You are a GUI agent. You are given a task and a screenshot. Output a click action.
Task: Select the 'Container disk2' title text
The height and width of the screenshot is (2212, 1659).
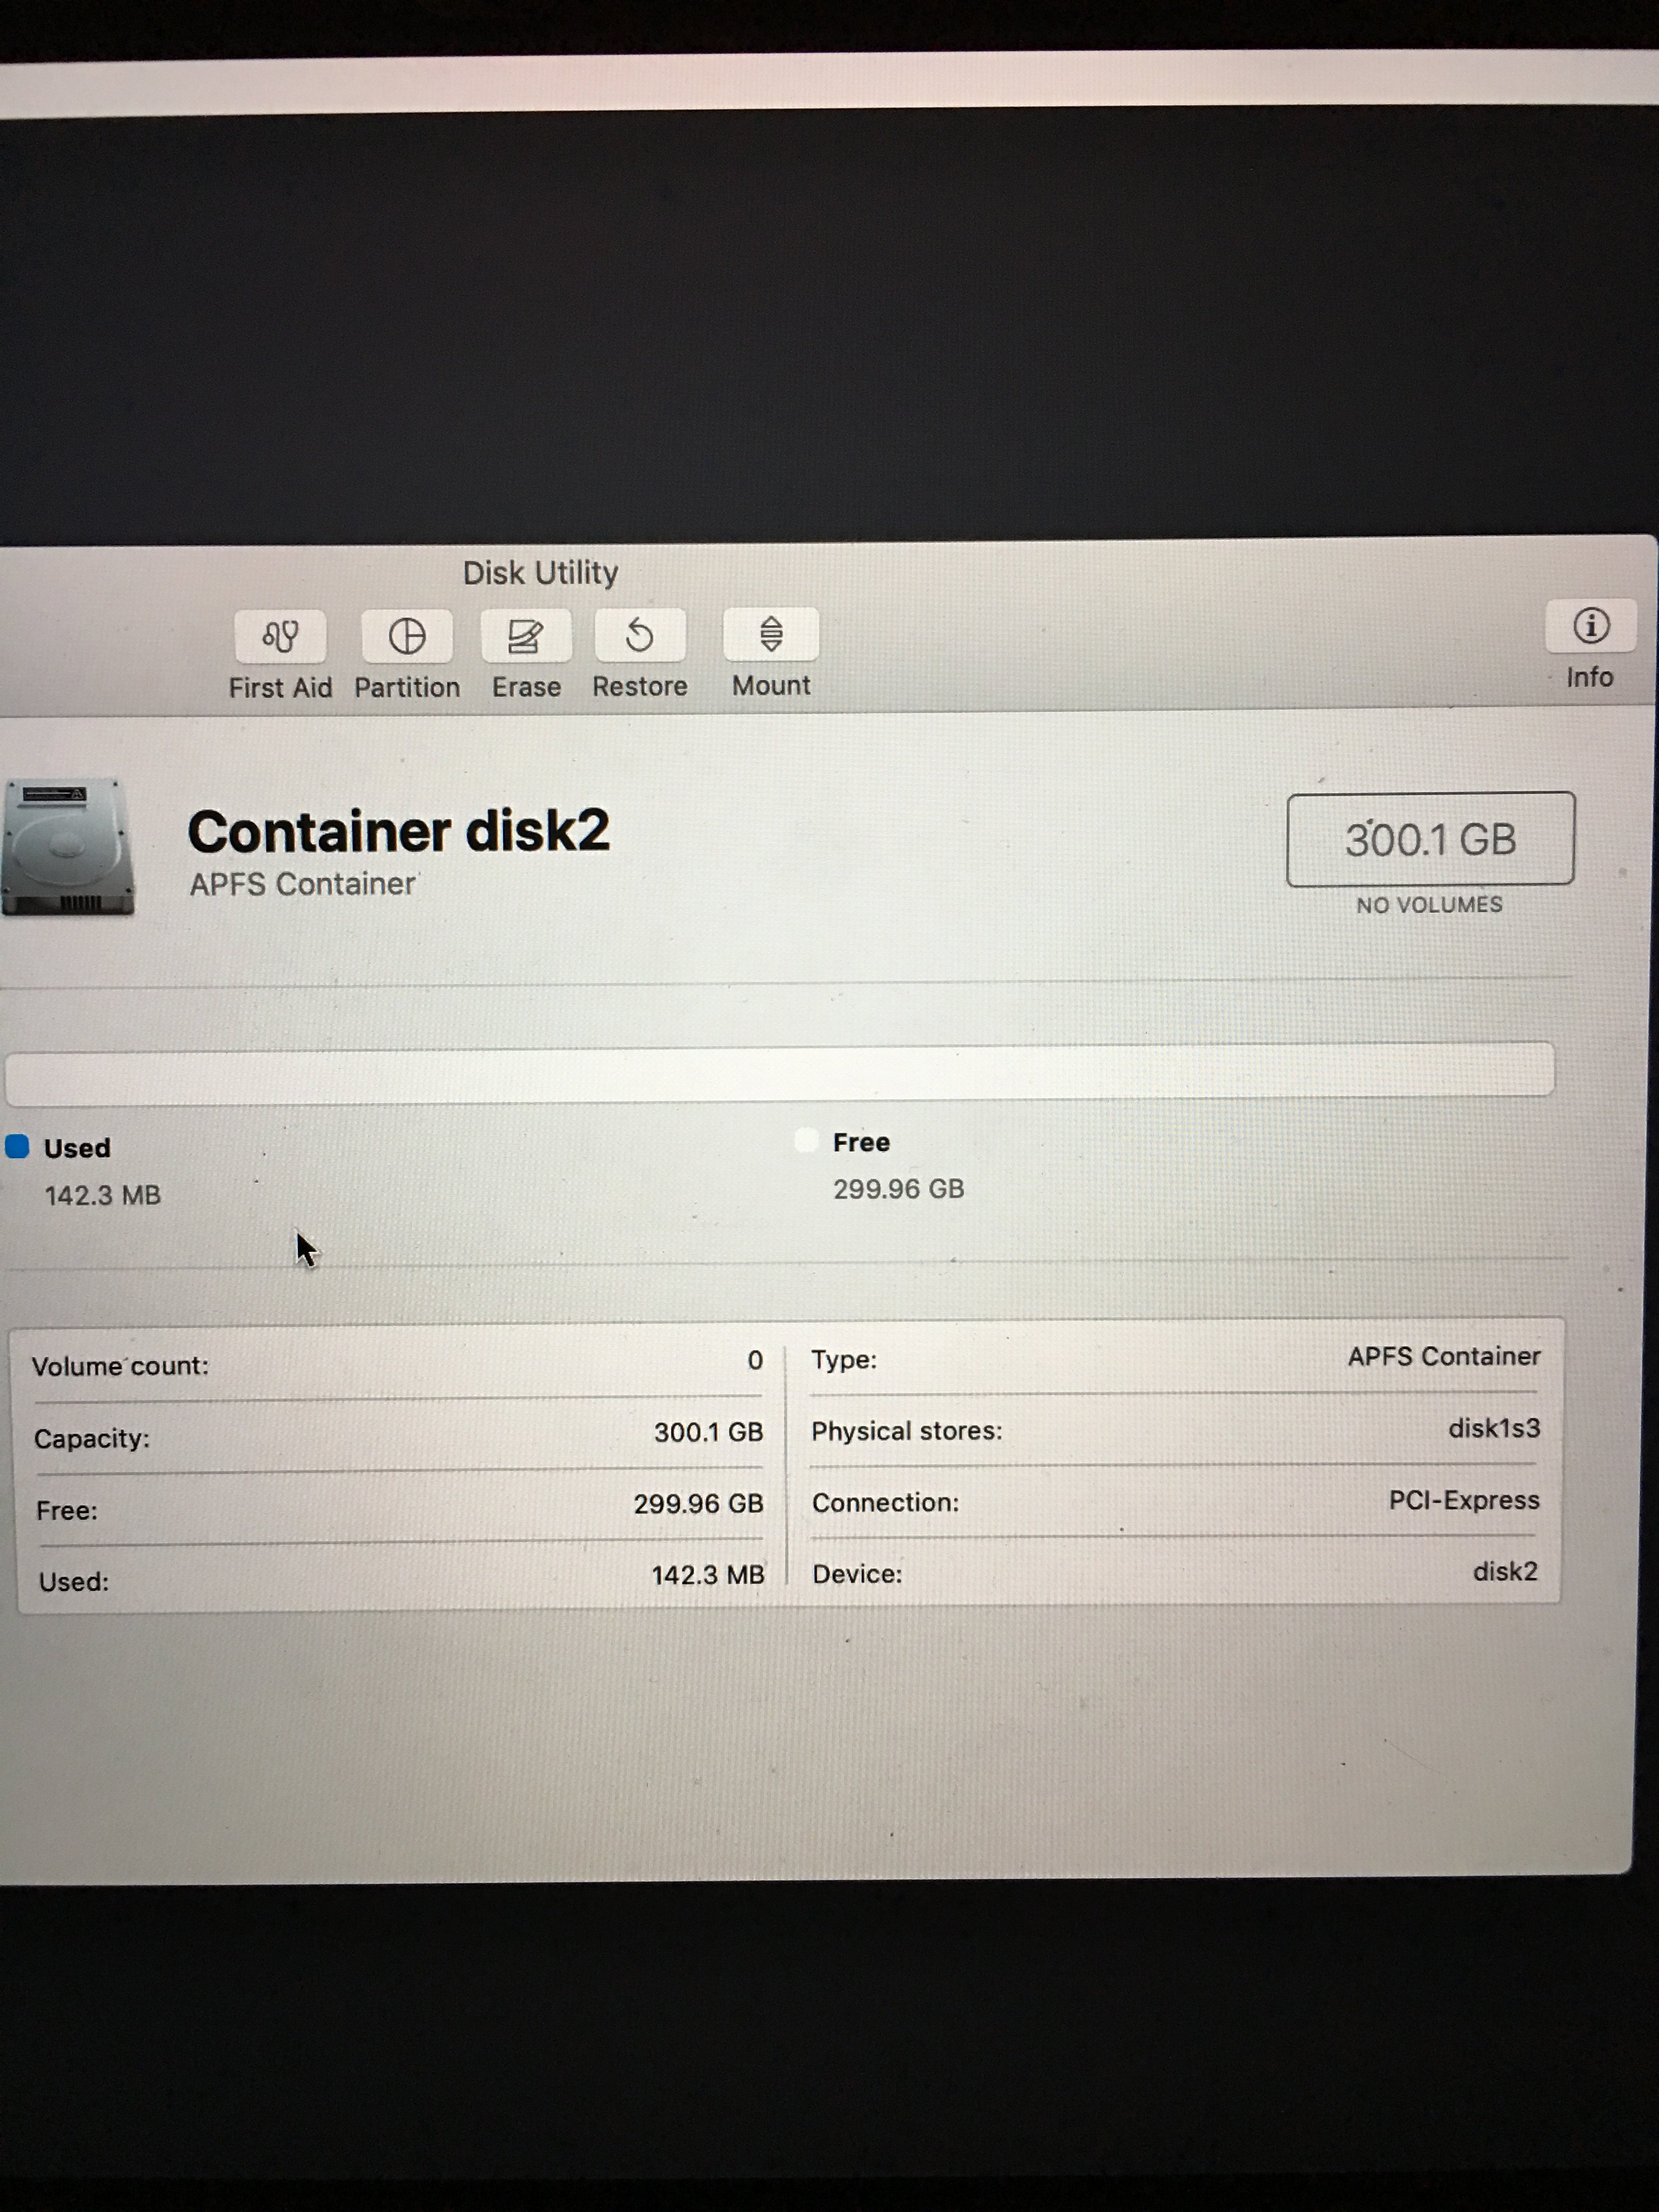point(398,831)
